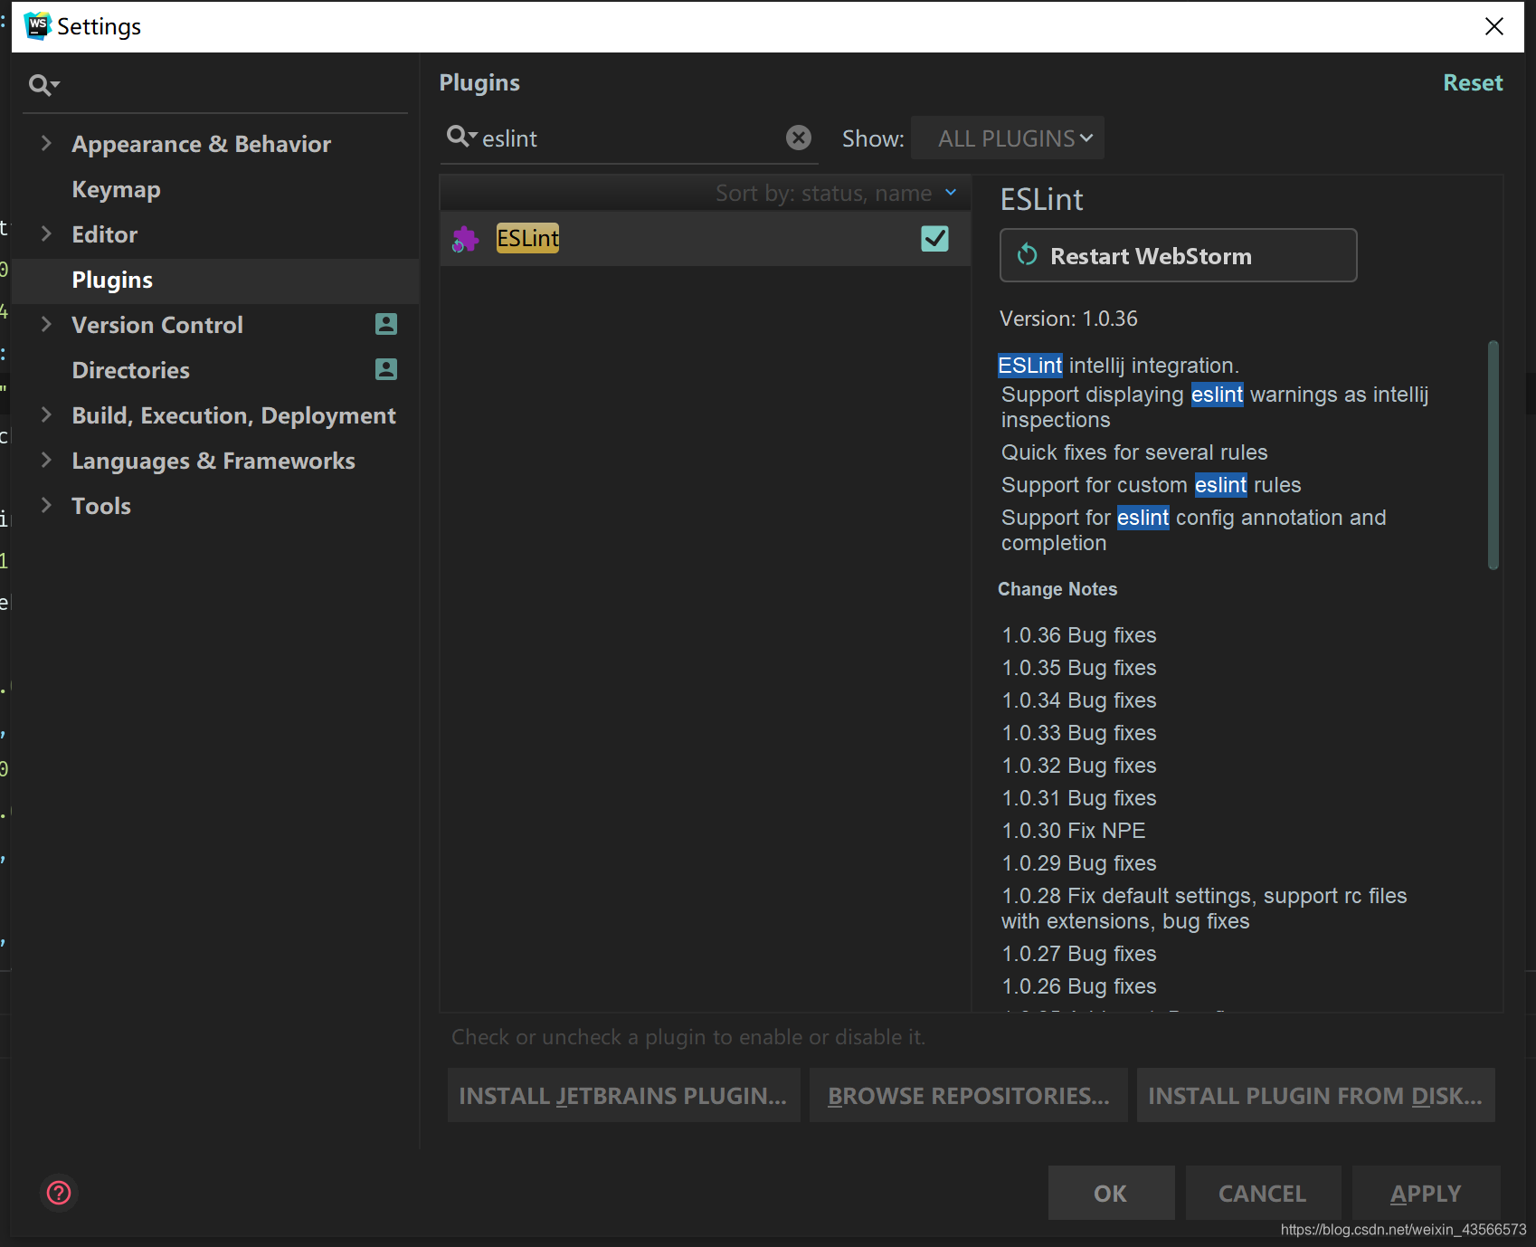1536x1247 pixels.
Task: Click the plugin description scrollbar
Action: tap(1493, 454)
